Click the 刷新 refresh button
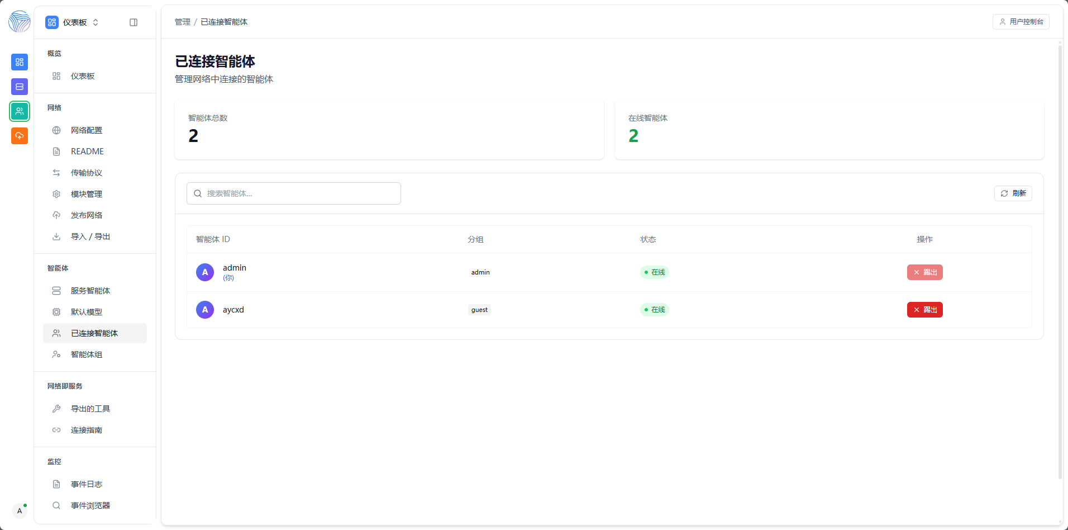 pos(1013,193)
